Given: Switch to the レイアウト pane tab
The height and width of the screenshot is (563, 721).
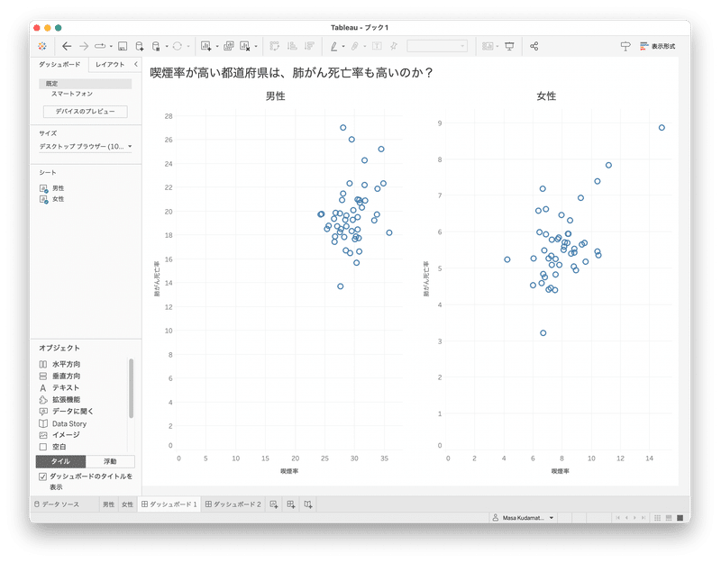Looking at the screenshot, I should (110, 64).
